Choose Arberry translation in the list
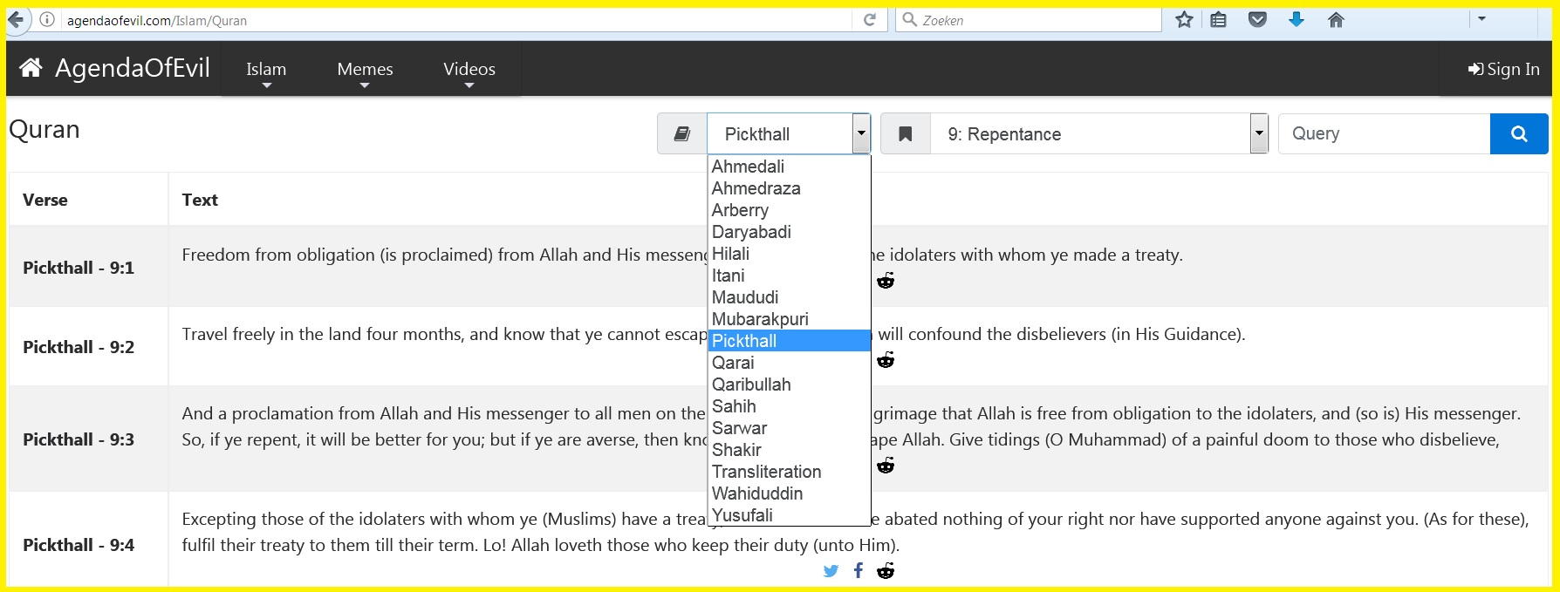Screen dimensions: 1560x592 click(x=740, y=210)
